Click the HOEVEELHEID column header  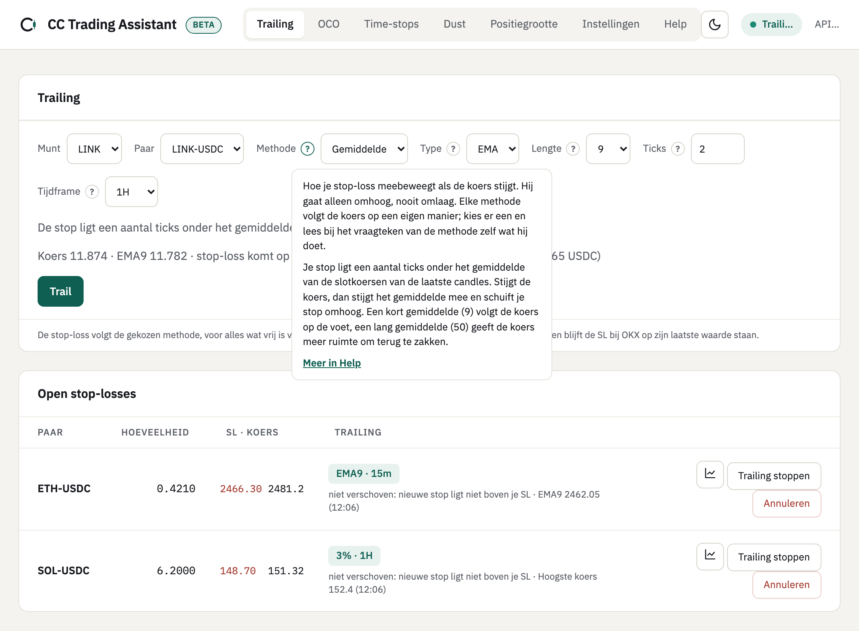coord(155,432)
